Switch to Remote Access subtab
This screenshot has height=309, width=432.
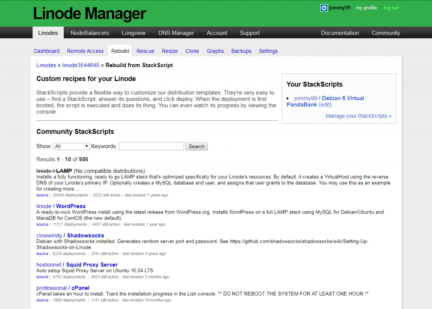[85, 51]
